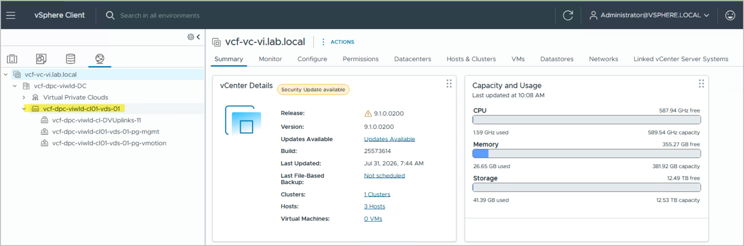Click the CPU usage progress bar
Viewport: 744px width, 246px height.
click(x=587, y=120)
